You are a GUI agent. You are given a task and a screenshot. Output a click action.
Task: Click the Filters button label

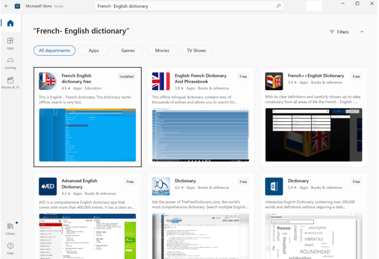[x=343, y=32]
